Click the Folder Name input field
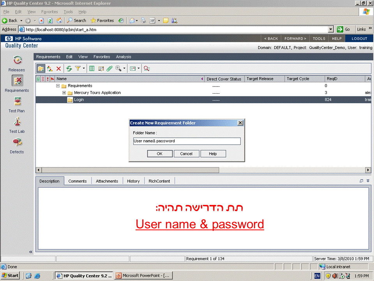This screenshot has height=281, width=374. (x=187, y=141)
